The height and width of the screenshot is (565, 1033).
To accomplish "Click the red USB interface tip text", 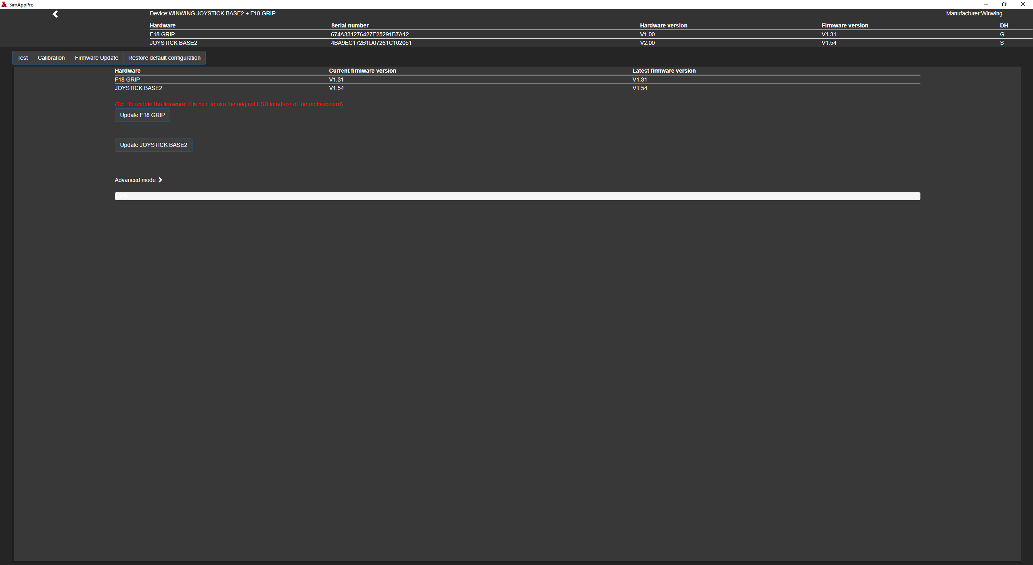I will point(229,104).
